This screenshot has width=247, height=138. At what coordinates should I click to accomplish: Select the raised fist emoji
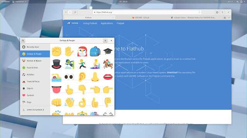point(57,51)
